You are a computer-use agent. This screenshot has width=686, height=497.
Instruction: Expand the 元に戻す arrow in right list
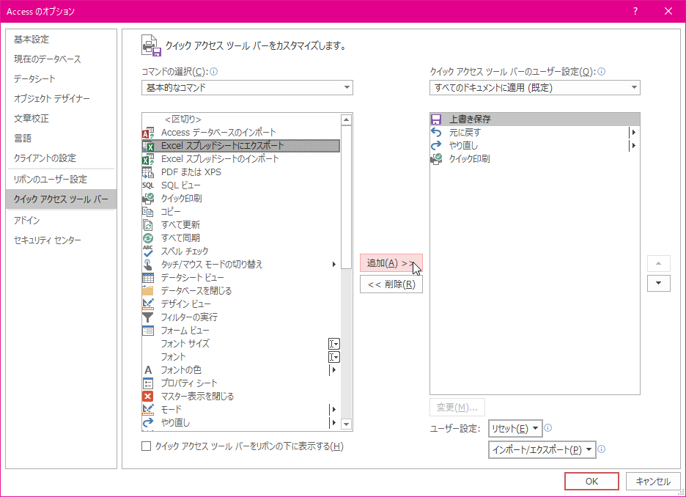632,133
